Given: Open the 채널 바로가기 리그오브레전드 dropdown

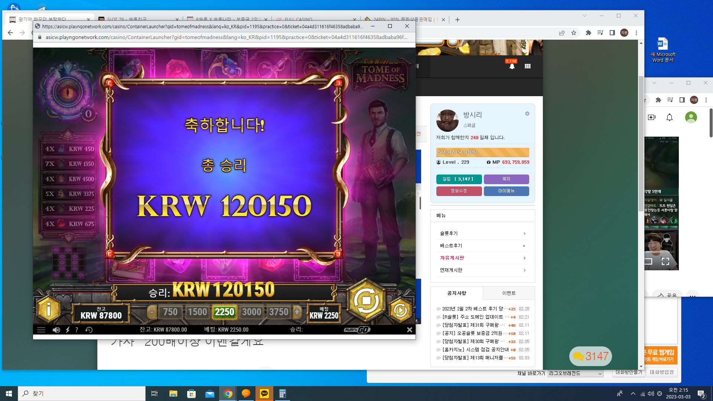Looking at the screenshot, I should pyautogui.click(x=575, y=374).
